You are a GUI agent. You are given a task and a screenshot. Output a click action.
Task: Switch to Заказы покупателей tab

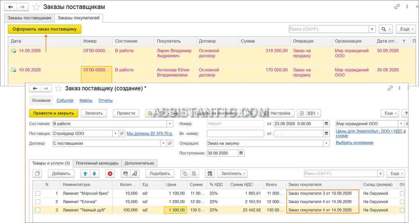[x=79, y=18]
